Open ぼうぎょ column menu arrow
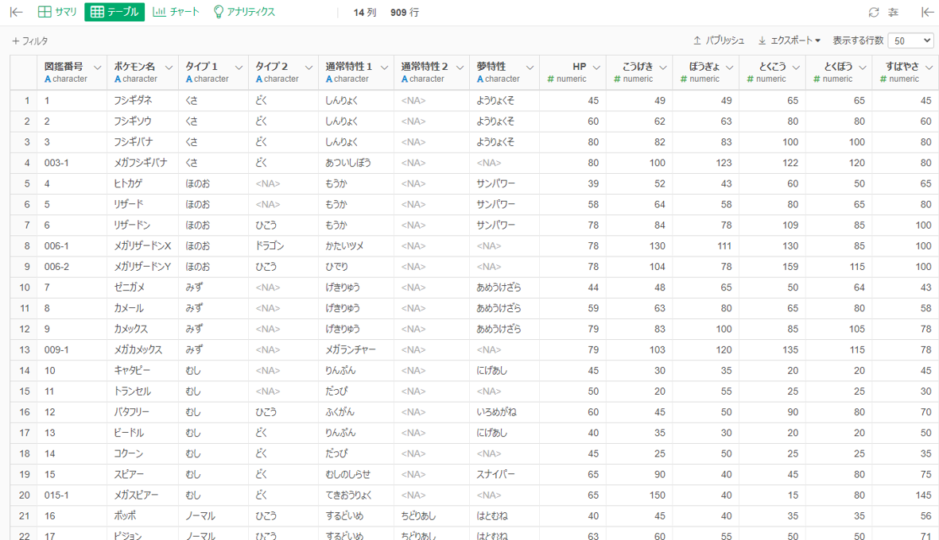 [729, 67]
